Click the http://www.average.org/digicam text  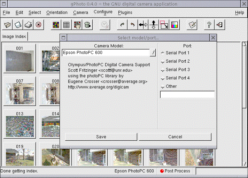point(98,87)
